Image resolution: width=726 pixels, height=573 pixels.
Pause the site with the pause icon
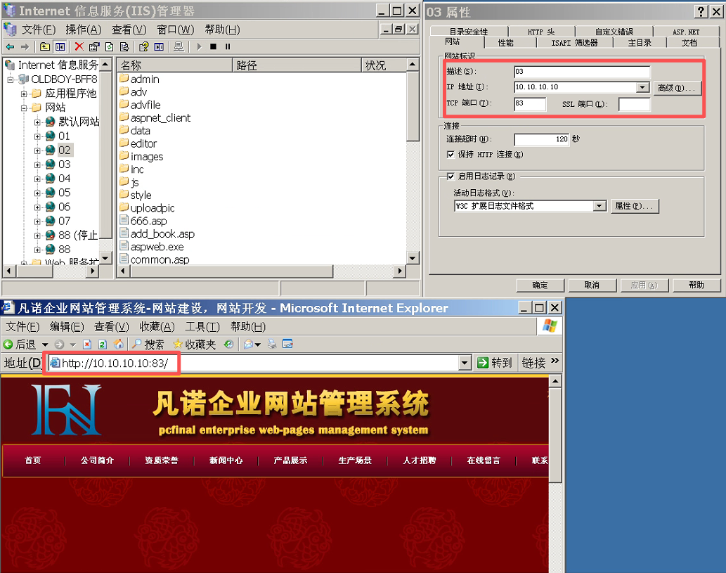[x=227, y=47]
